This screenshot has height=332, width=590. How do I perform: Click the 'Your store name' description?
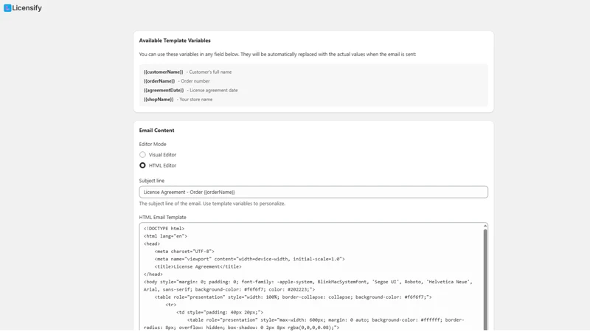(196, 100)
